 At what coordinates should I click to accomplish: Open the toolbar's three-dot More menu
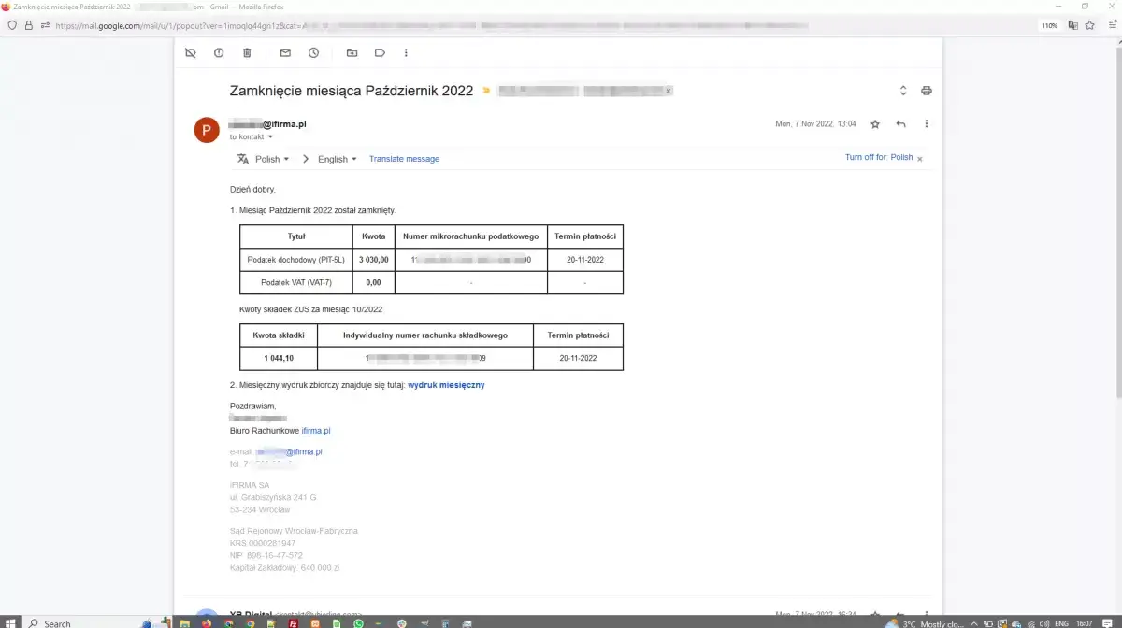(406, 53)
